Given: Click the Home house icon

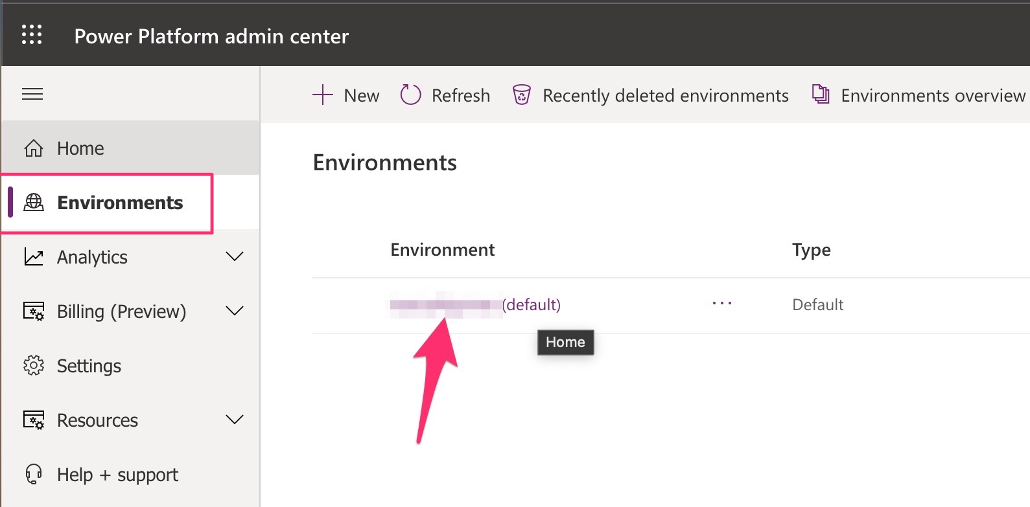Looking at the screenshot, I should 34,148.
